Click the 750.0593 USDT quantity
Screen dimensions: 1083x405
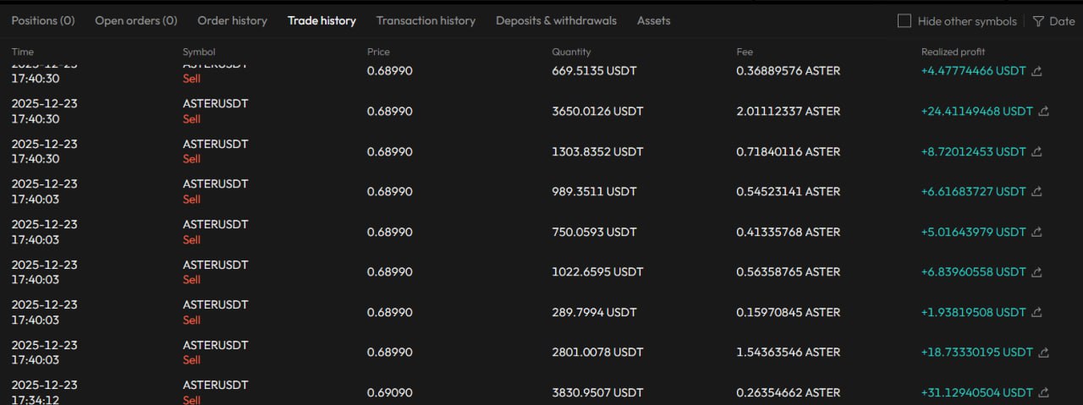[x=594, y=232]
